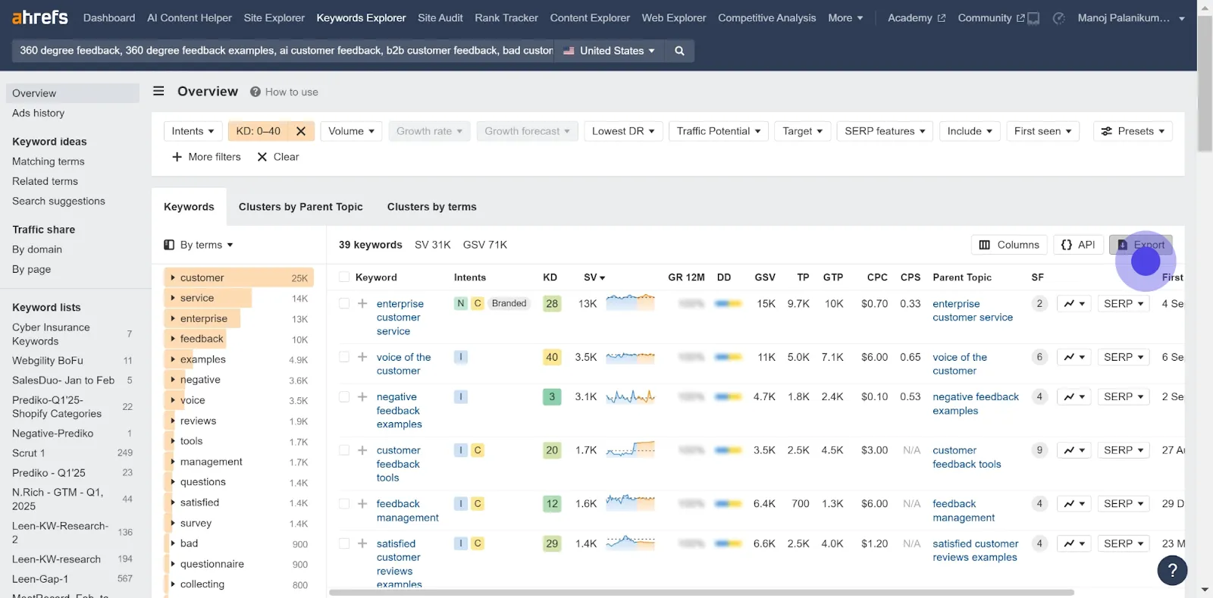1213x598 pixels.
Task: Click KD value 28 badge
Action: 552,303
